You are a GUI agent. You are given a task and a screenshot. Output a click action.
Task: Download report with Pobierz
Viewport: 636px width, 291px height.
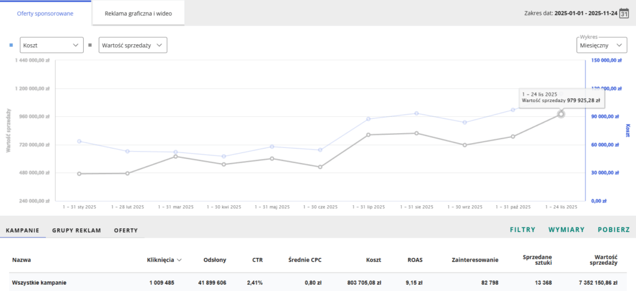(614, 229)
